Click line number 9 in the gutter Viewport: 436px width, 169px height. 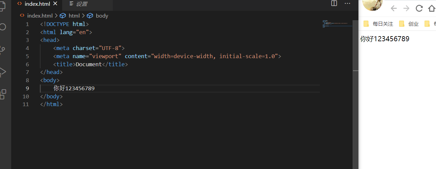[x=27, y=88]
